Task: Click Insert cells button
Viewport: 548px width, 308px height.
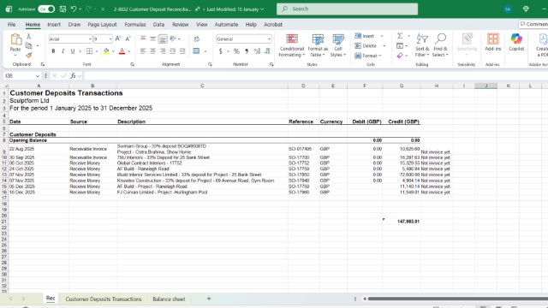Action: pyautogui.click(x=365, y=36)
